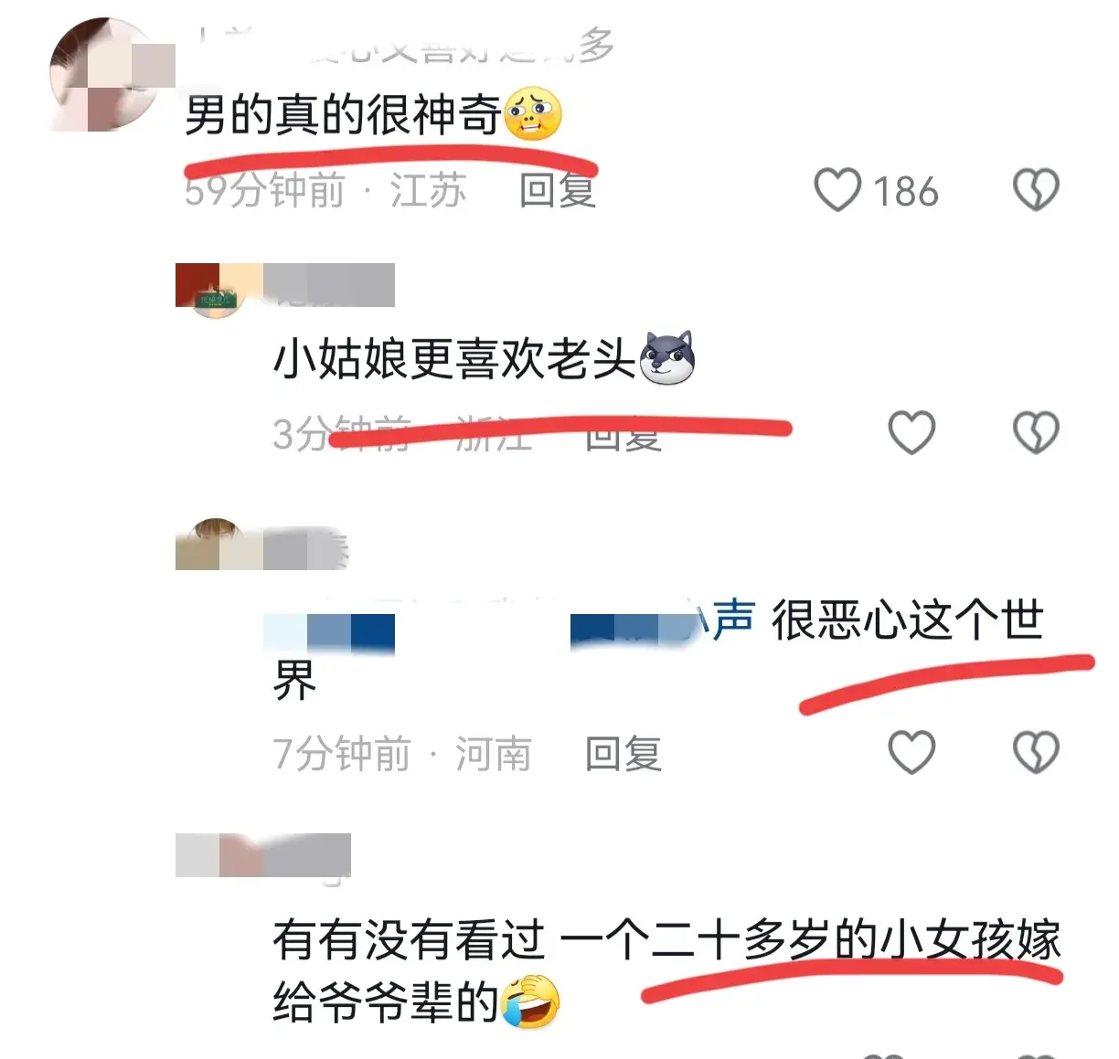
Task: Like the 小姑娘更喜欢老头 comment
Action: click(x=911, y=432)
